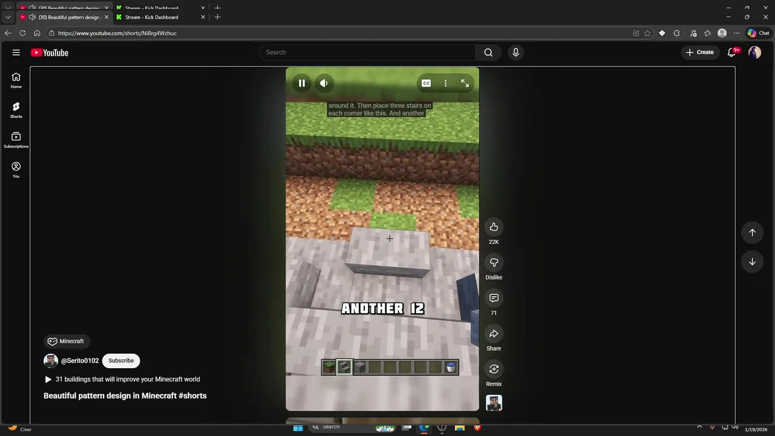Screen dimensions: 775x436
Task: Open the browser profile avatar
Action: (x=722, y=33)
